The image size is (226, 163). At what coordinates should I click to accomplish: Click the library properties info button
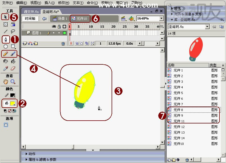178,160
